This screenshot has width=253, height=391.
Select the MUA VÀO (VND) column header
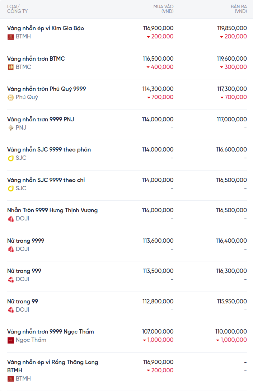point(163,9)
